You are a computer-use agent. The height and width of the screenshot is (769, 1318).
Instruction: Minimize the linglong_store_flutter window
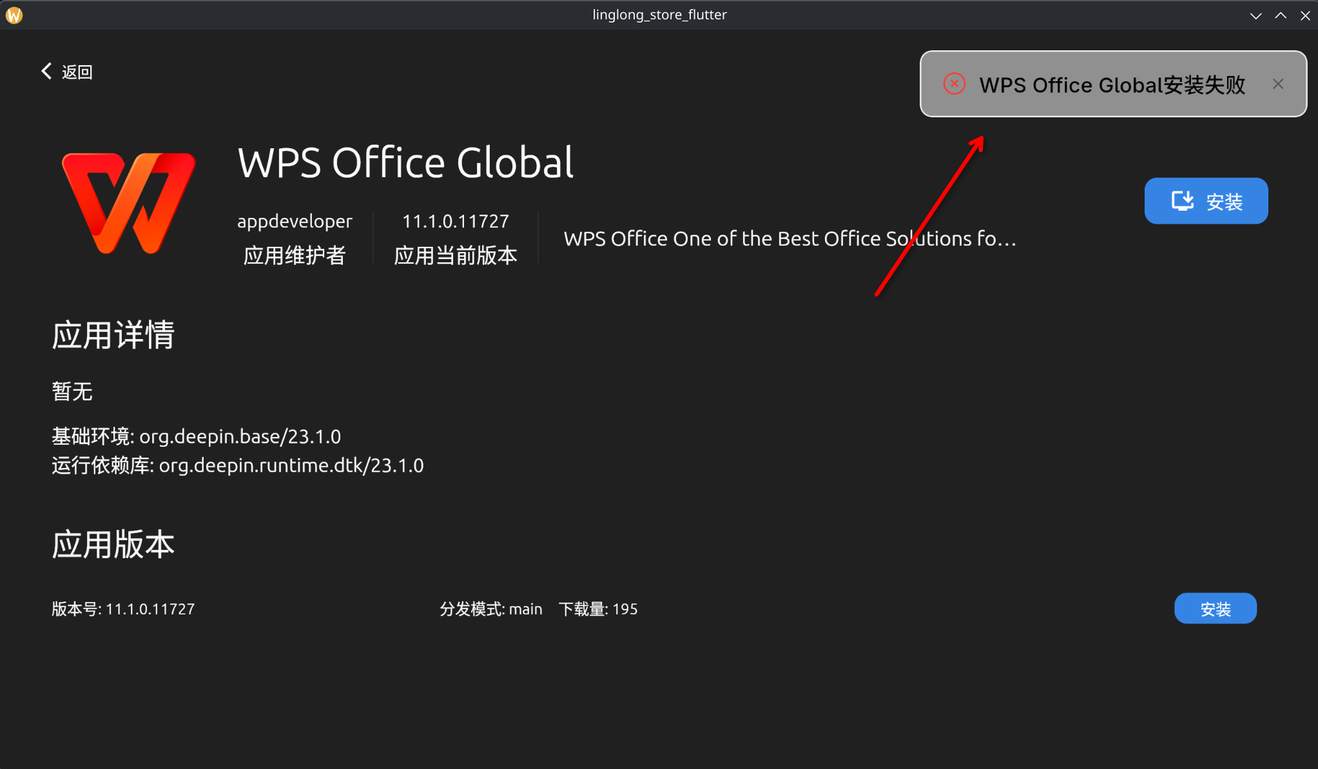(x=1255, y=15)
